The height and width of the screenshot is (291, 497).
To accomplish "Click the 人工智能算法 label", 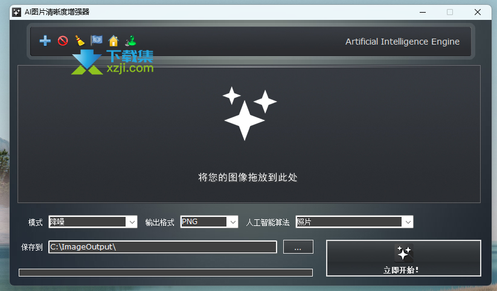I will point(268,222).
